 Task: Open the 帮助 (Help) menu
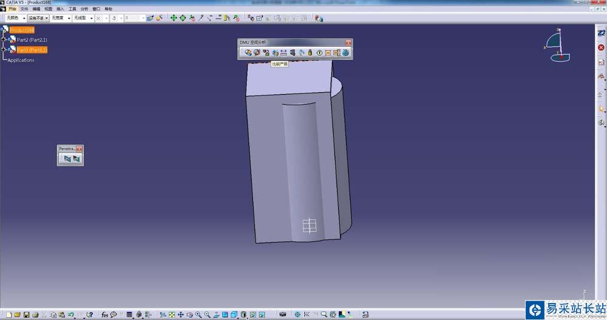click(109, 8)
